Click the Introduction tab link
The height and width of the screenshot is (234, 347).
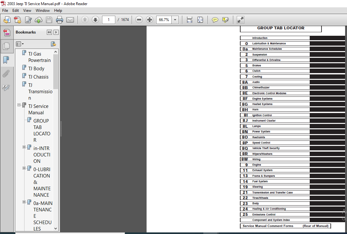pyautogui.click(x=275, y=38)
